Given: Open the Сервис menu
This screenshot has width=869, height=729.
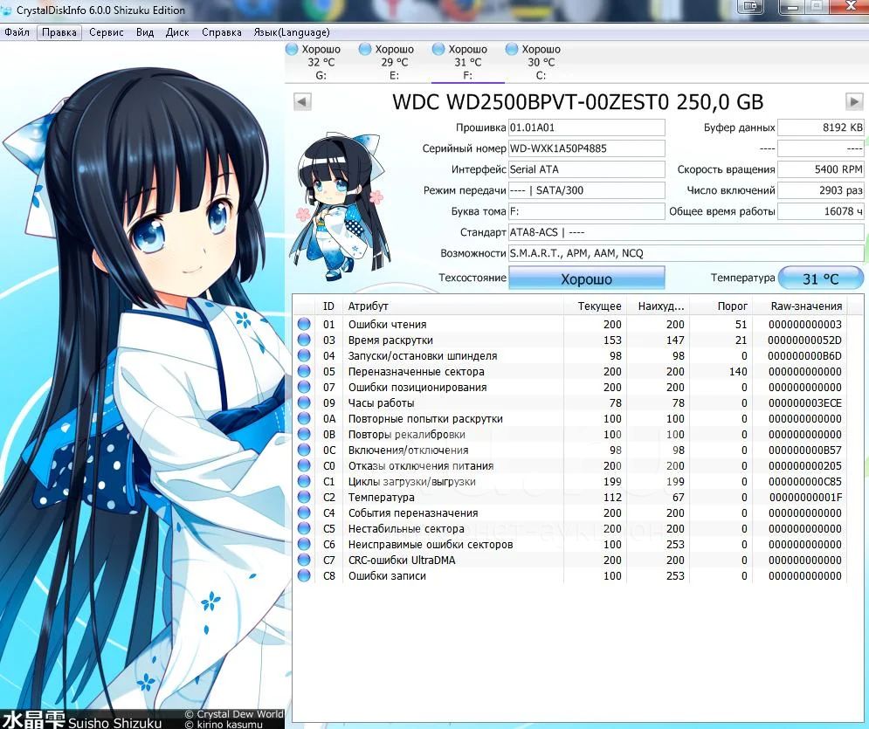Looking at the screenshot, I should click(107, 32).
